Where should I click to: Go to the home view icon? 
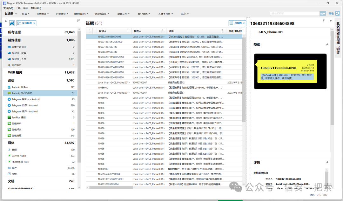[12, 23]
